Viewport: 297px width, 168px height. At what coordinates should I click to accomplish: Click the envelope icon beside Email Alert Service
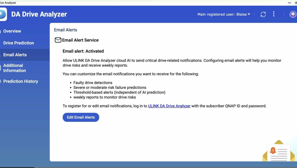(x=58, y=40)
